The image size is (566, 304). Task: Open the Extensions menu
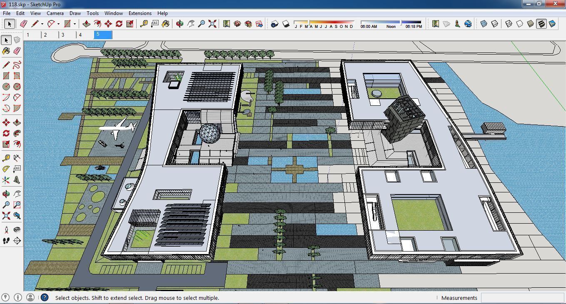click(140, 13)
